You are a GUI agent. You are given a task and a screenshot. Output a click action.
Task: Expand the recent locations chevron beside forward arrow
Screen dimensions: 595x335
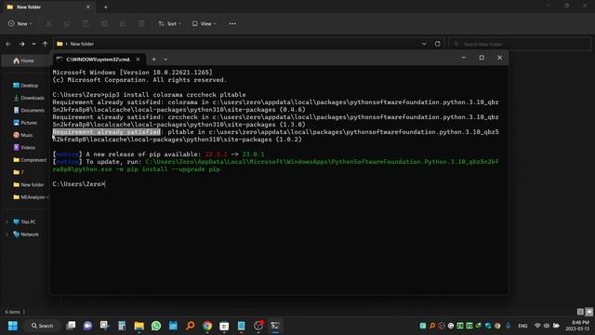[x=33, y=44]
